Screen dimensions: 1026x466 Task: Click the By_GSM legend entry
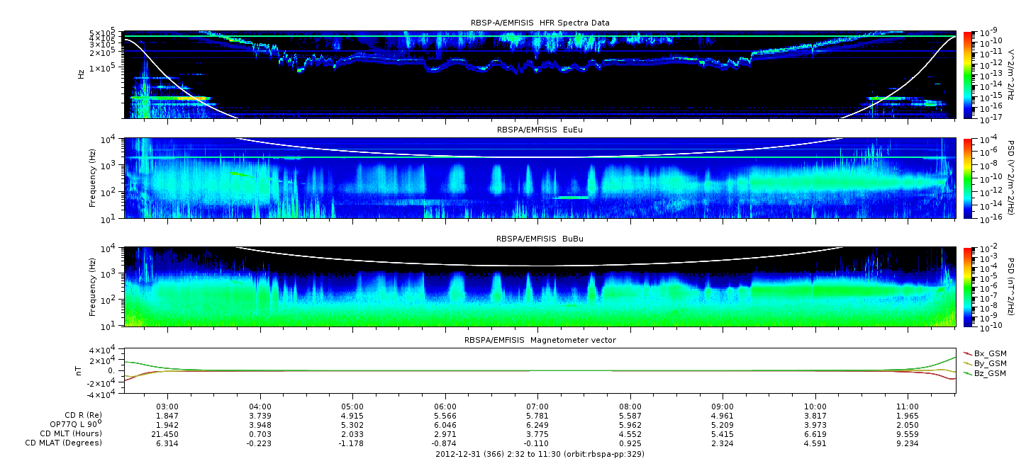pos(989,363)
